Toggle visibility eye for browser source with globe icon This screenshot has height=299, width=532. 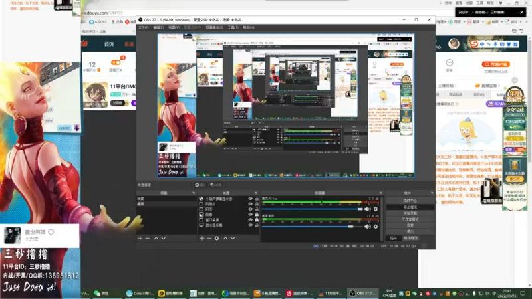251,199
